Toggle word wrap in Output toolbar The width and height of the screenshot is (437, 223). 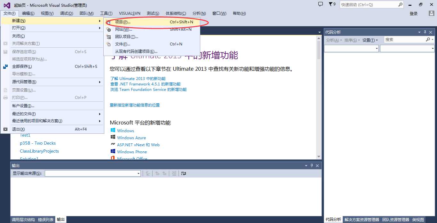(x=184, y=173)
